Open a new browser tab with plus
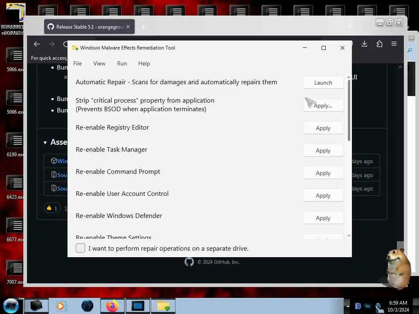This screenshot has height=314, width=419. click(144, 27)
